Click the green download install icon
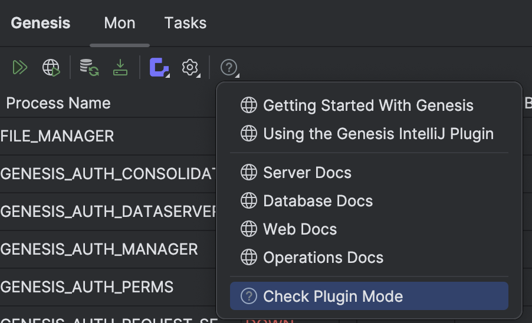The width and height of the screenshot is (532, 323). click(120, 67)
